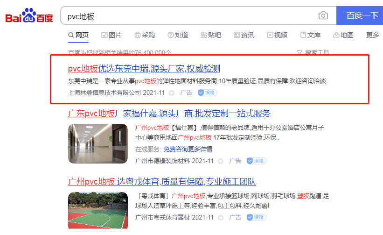Select the 网页 tab
383x235 pixels.
[78, 35]
